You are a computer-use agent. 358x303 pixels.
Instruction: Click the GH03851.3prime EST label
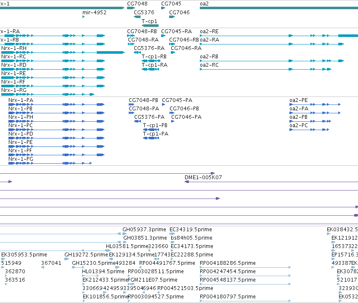145,238
